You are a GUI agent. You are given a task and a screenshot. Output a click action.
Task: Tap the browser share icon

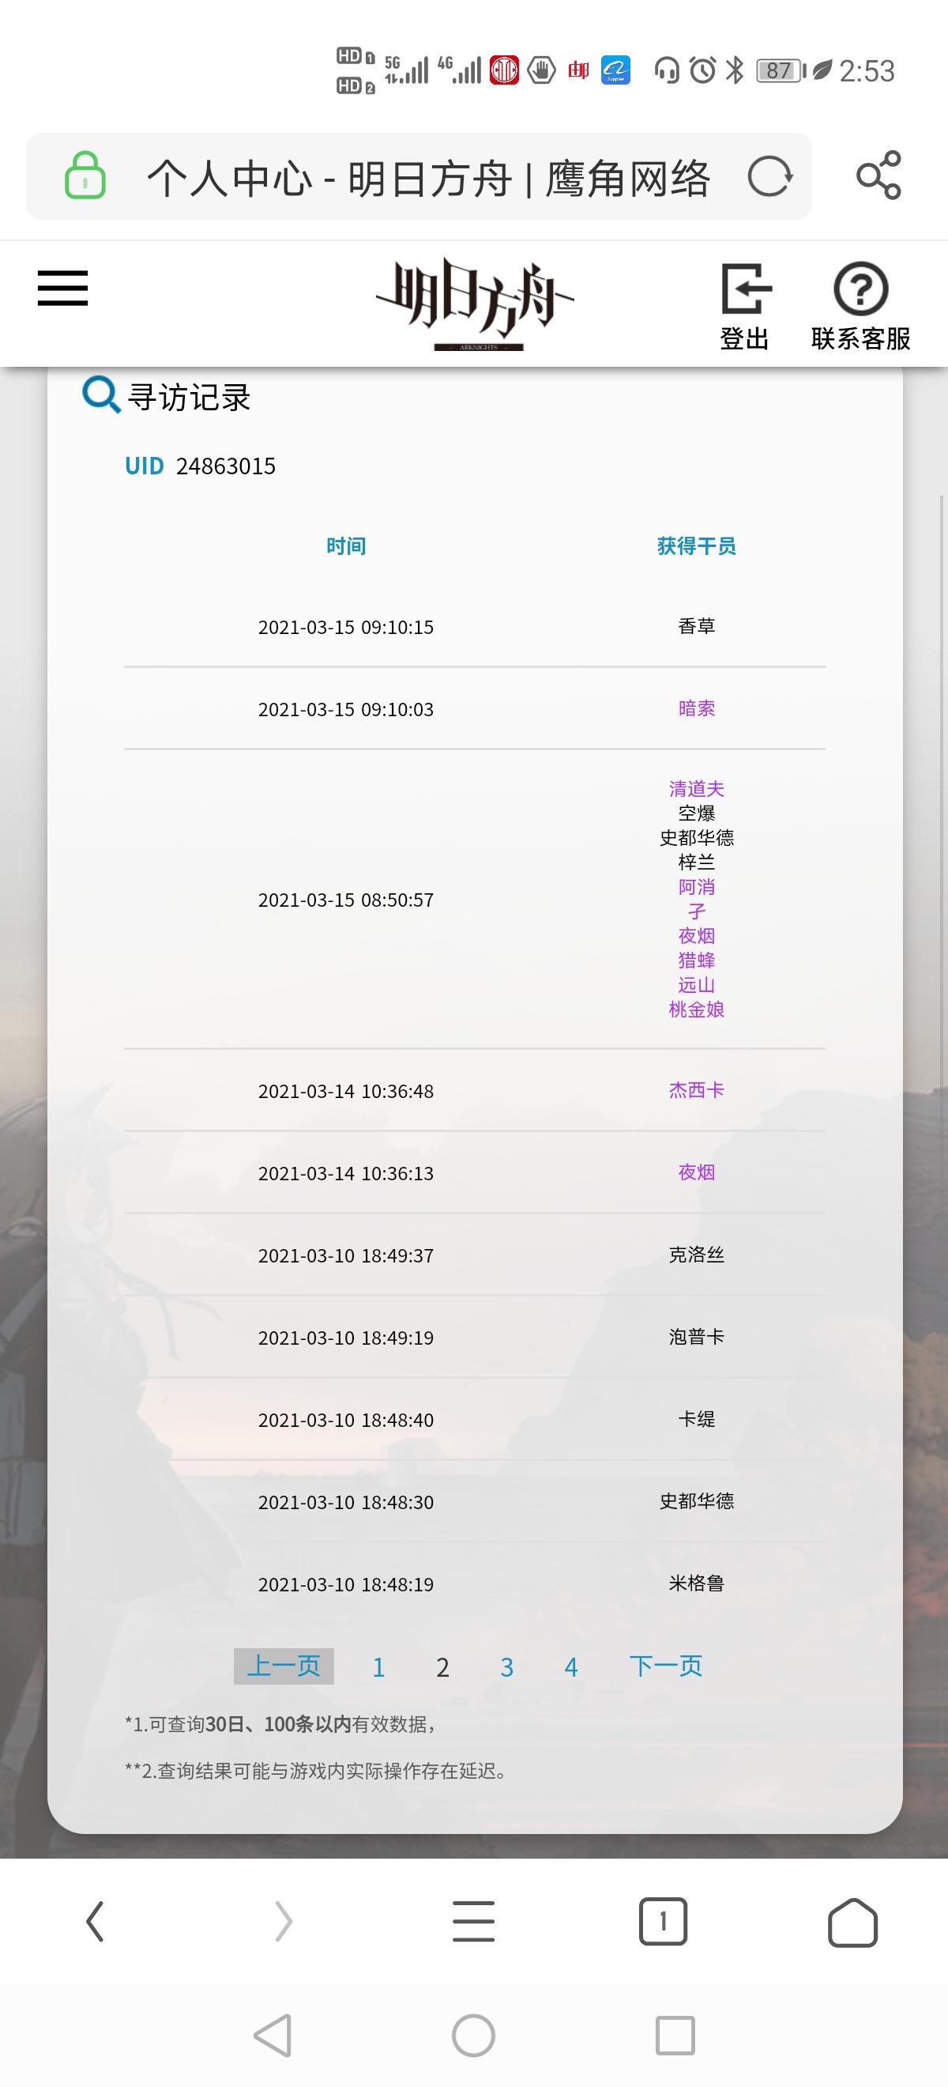[878, 175]
